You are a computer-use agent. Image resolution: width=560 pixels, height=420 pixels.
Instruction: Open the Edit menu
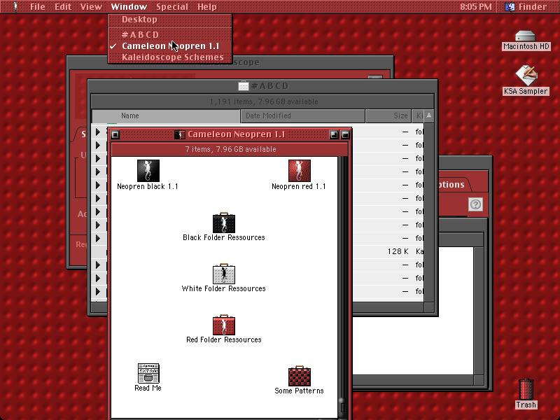coord(63,7)
